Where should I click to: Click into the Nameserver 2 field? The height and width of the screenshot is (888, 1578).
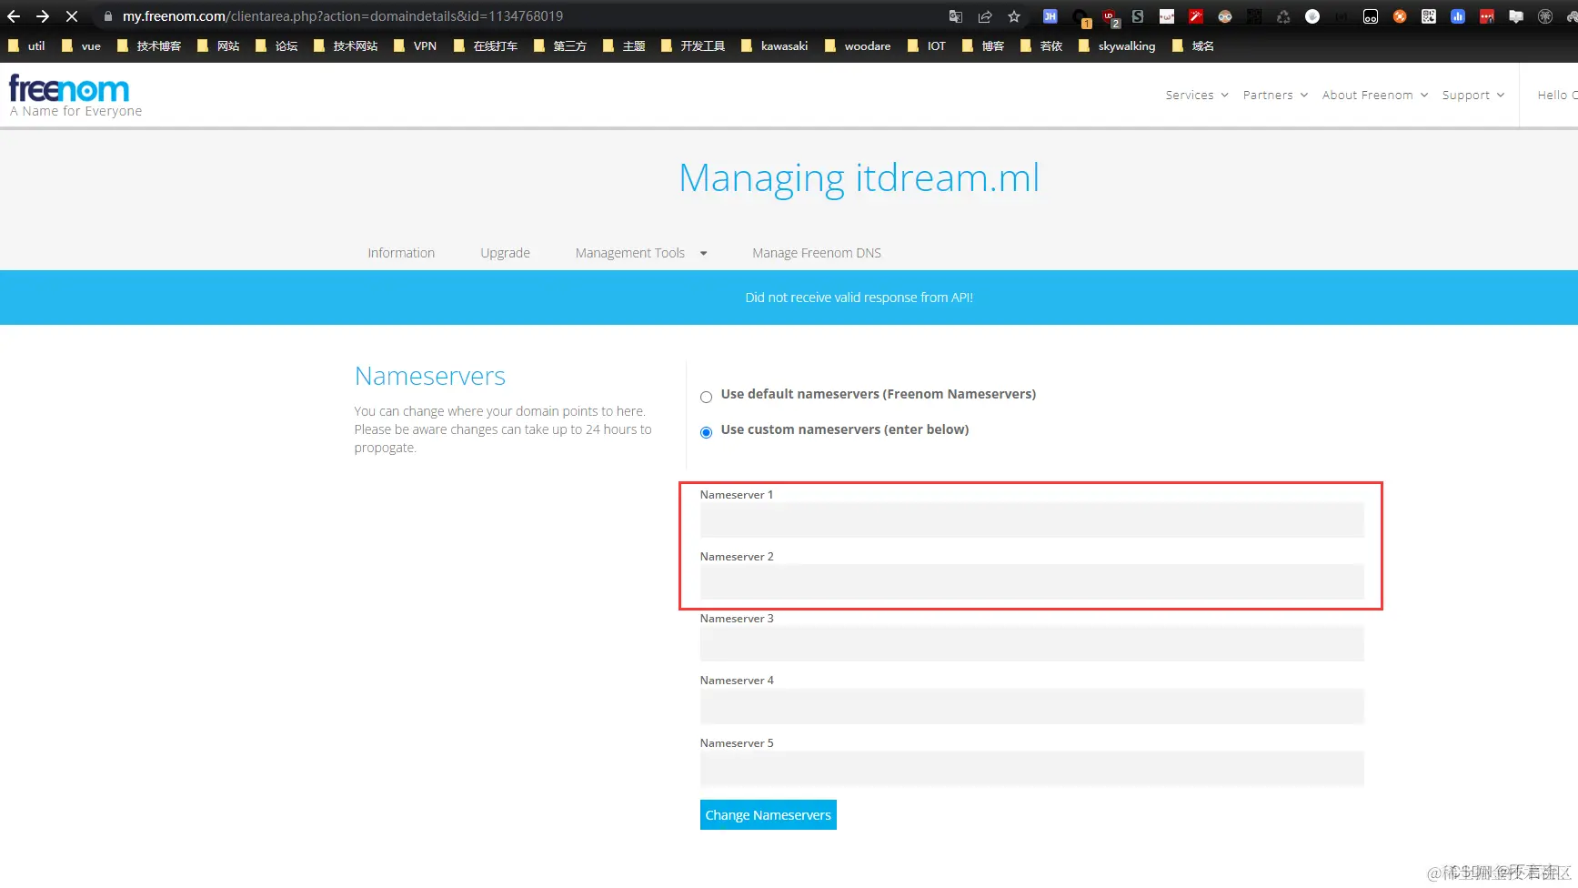1032,582
